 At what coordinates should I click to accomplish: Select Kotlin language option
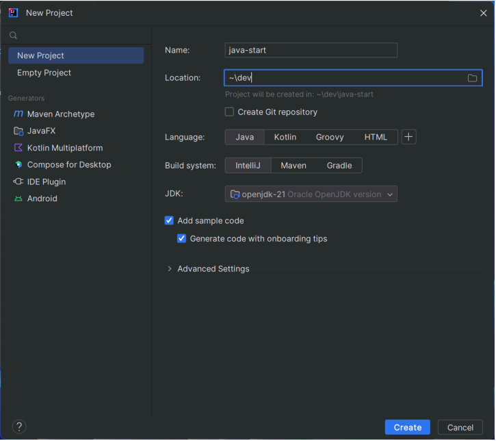coord(285,137)
